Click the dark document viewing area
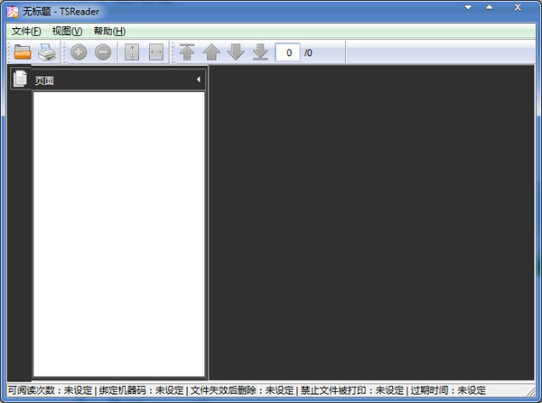This screenshot has height=403, width=542. point(372,221)
